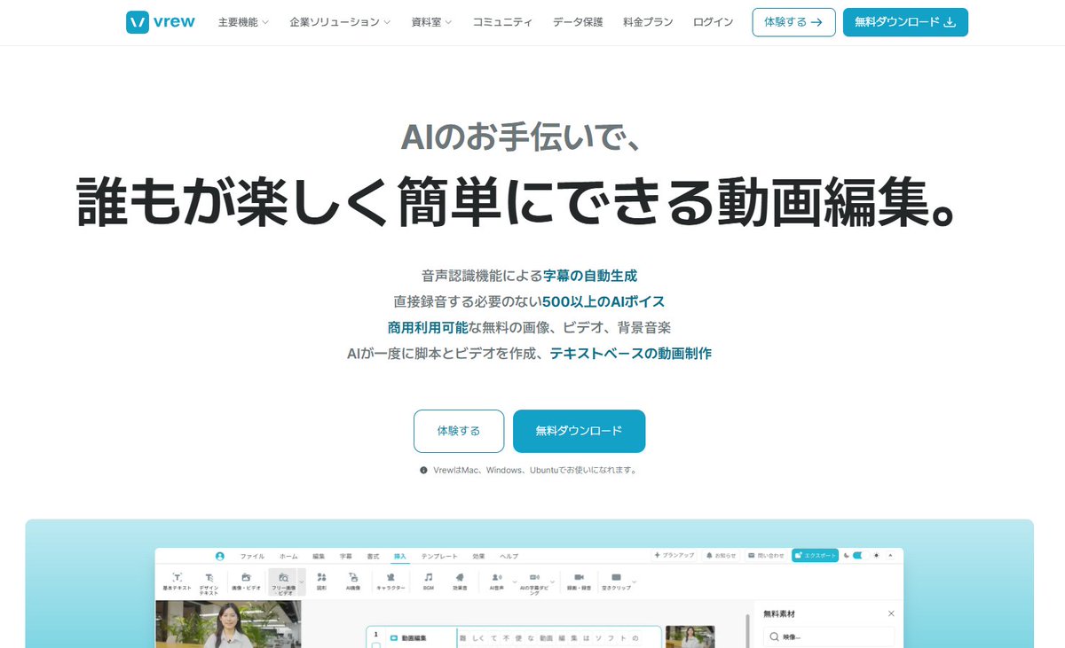The width and height of the screenshot is (1065, 648).
Task: Expand the 主要機能 menu
Action: tap(243, 22)
